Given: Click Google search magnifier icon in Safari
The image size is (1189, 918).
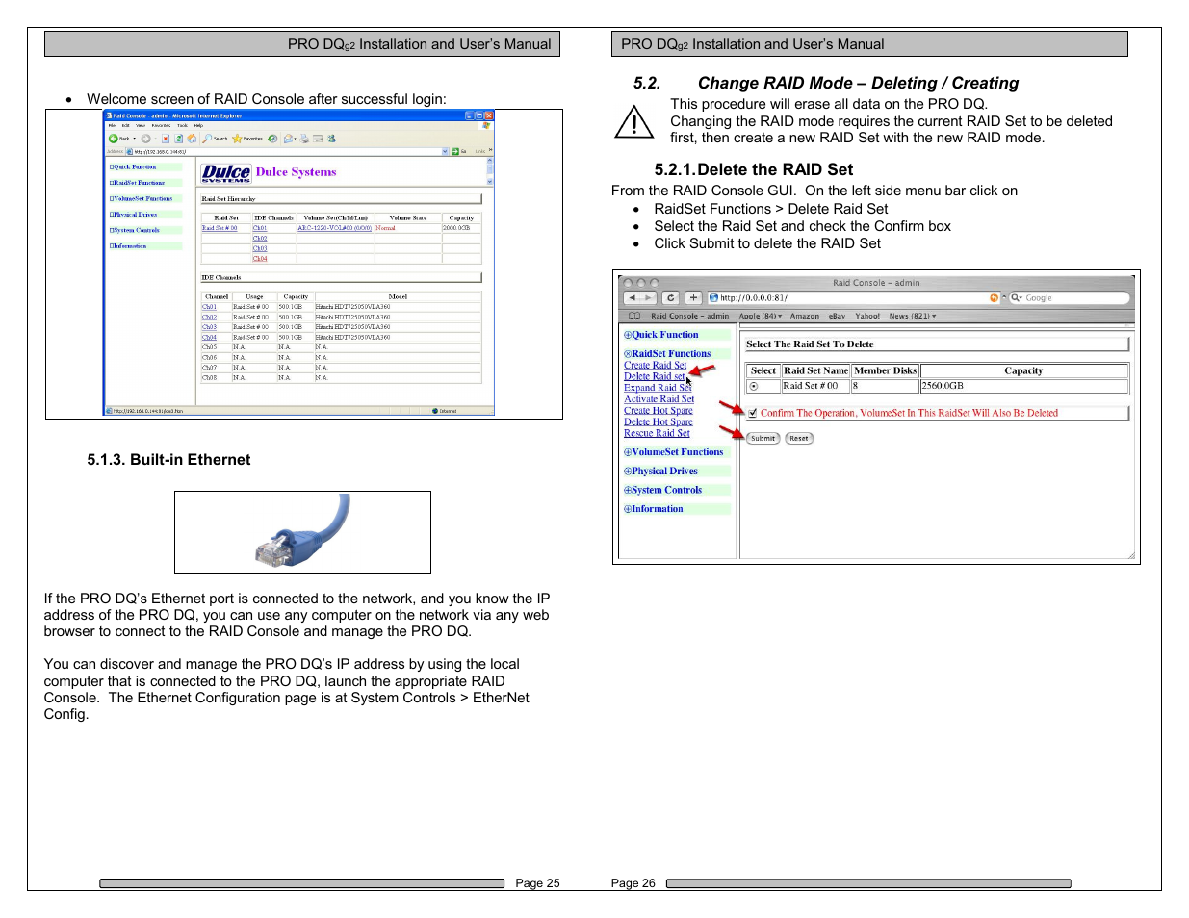Looking at the screenshot, I should [x=1016, y=298].
